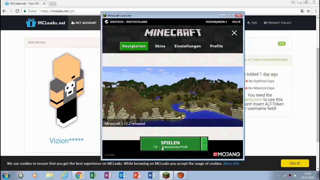This screenshot has width=320, height=180.
Task: Click the Vizion***** username text
Action: [x=66, y=140]
